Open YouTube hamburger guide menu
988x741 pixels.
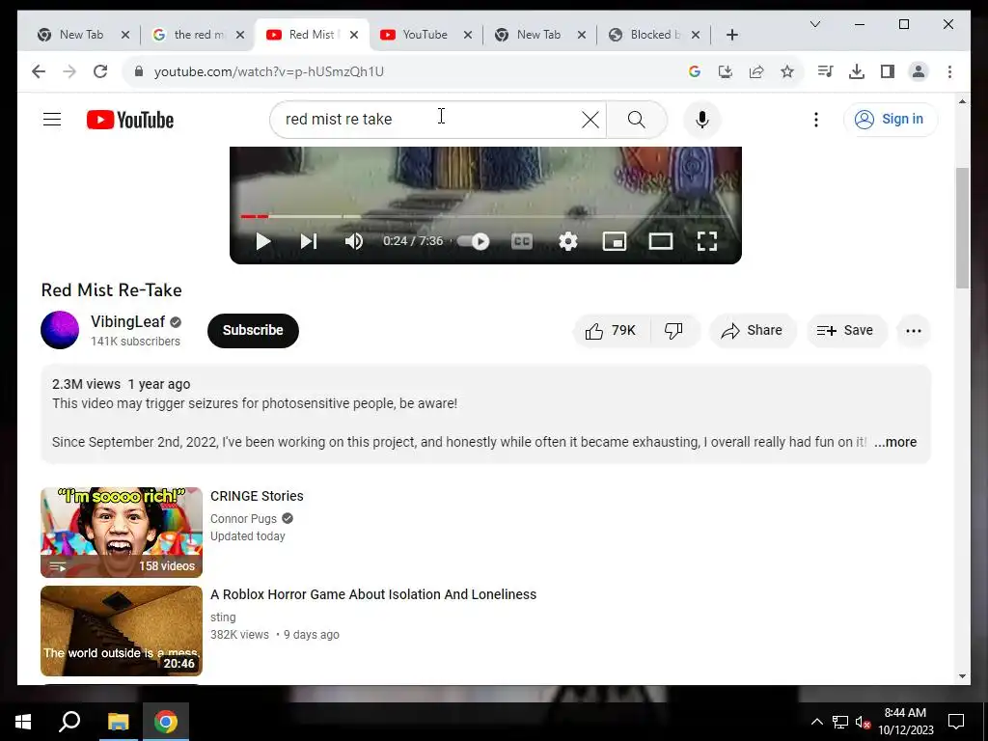tap(52, 119)
